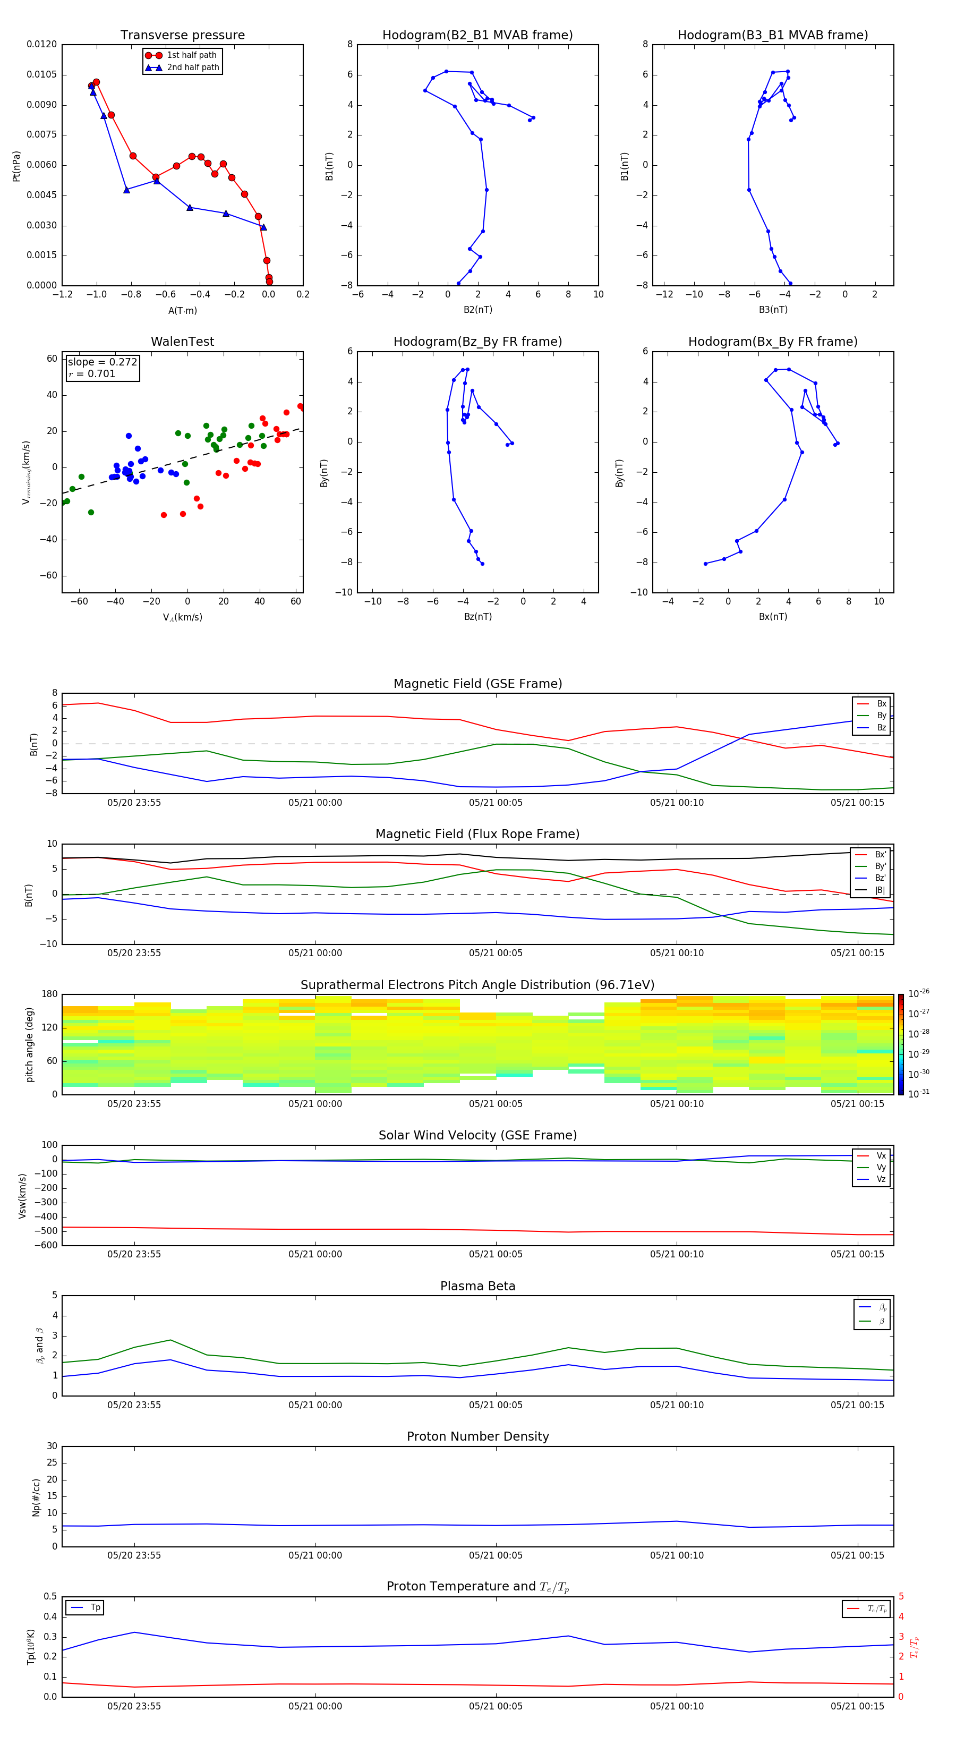The width and height of the screenshot is (956, 1753).
Task: Click the 'Bx(nT)' x-axis label
Action: [x=773, y=617]
